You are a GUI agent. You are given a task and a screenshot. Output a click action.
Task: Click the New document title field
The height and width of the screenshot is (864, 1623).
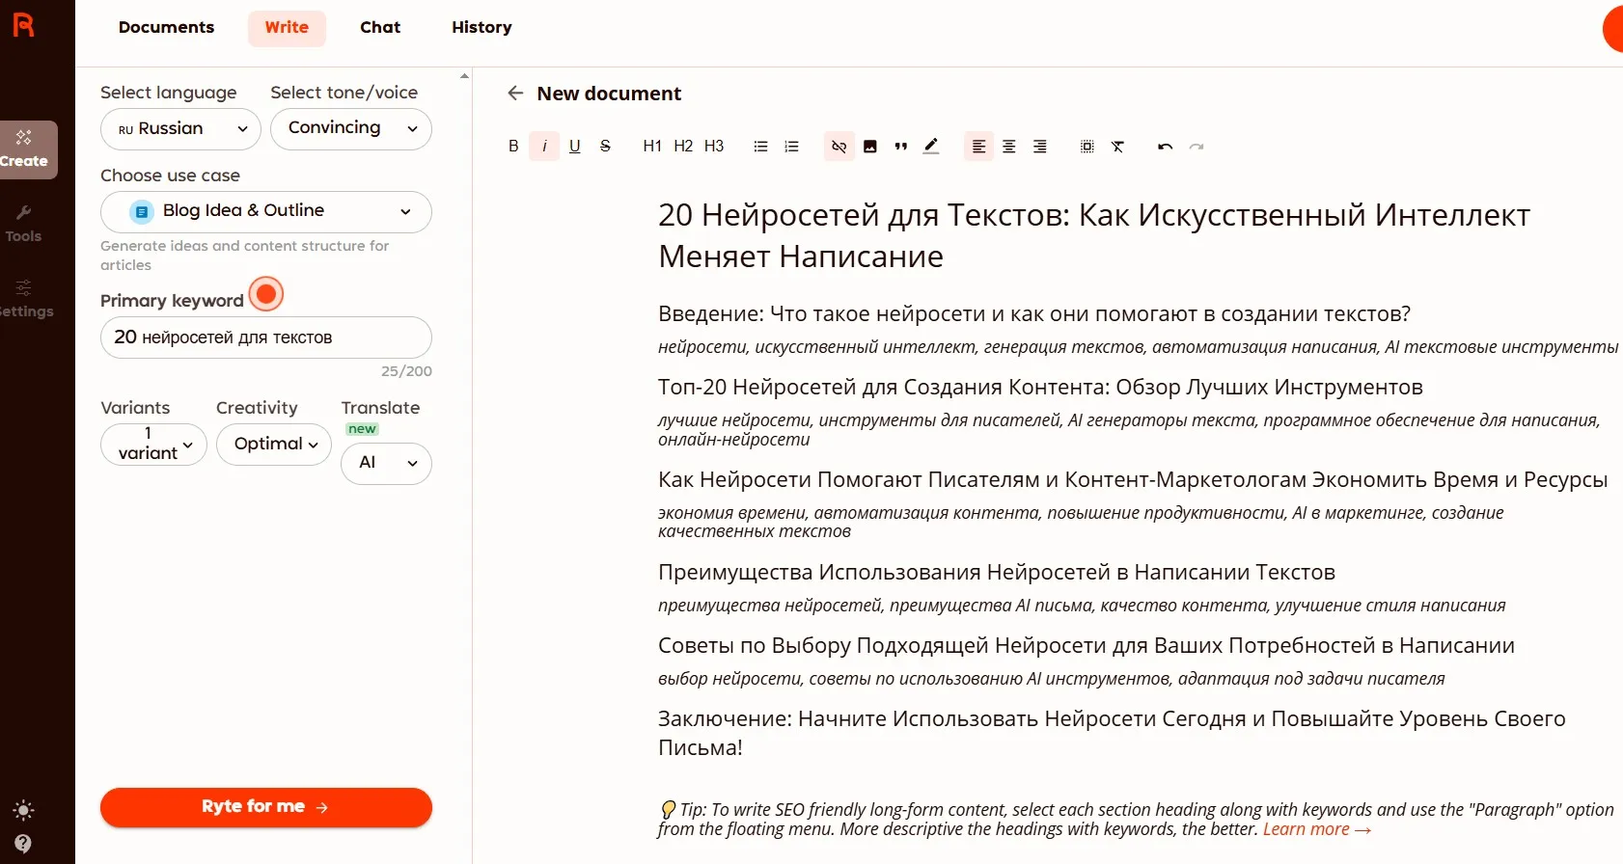coord(609,94)
